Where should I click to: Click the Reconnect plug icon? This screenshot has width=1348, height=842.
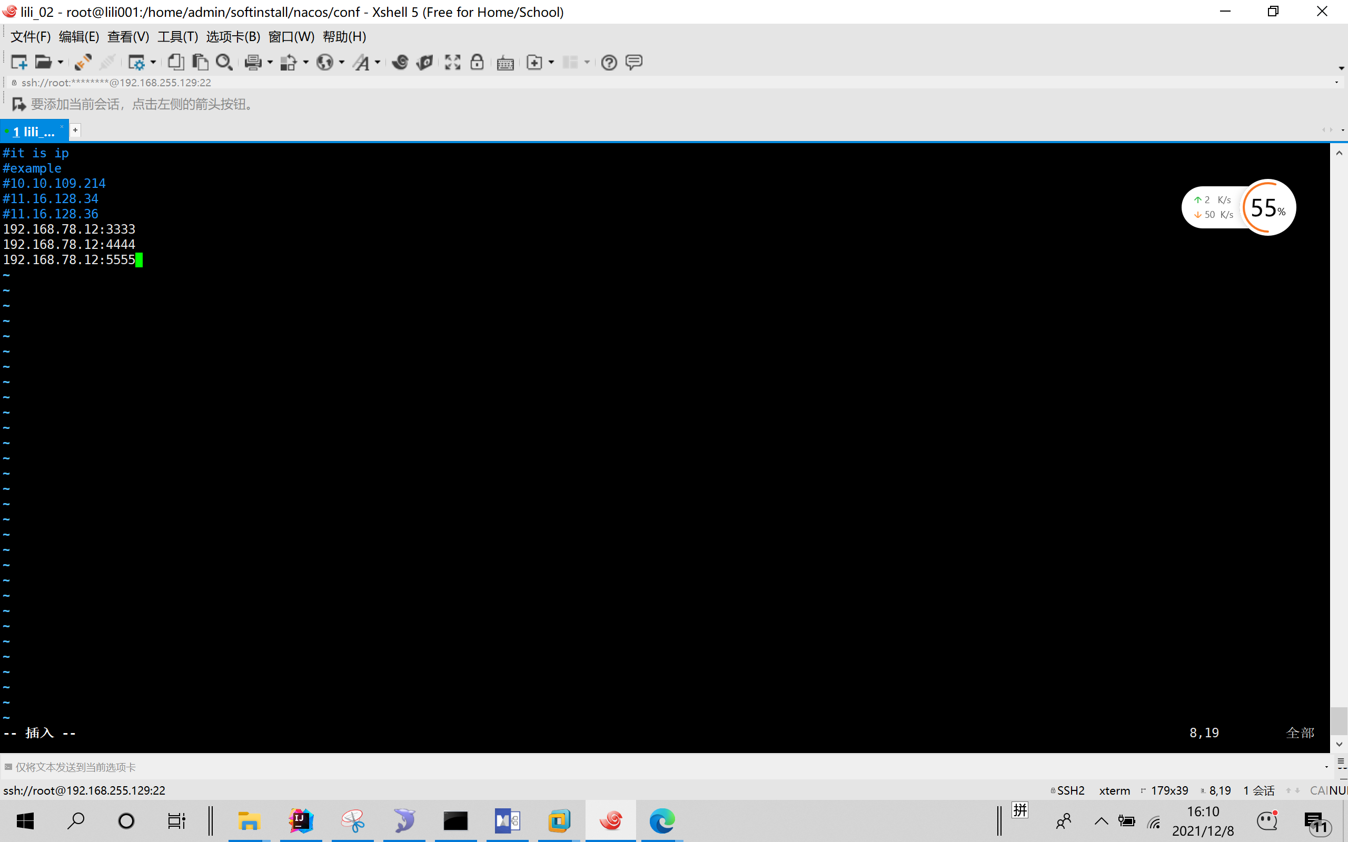(x=83, y=63)
